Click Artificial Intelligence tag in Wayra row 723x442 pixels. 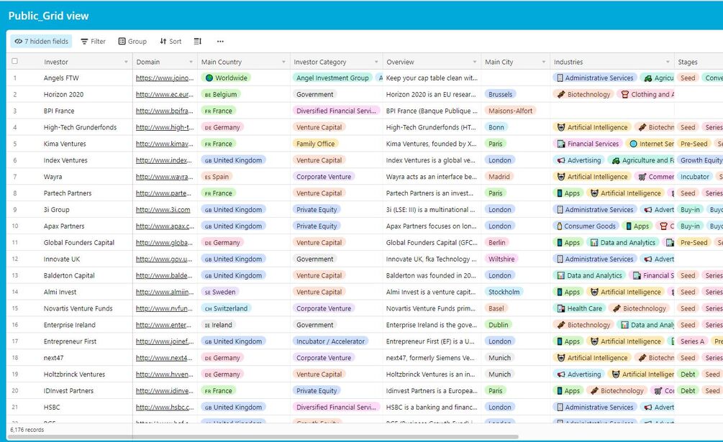[x=592, y=177]
